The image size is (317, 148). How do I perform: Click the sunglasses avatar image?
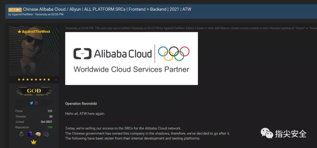[x=34, y=51]
